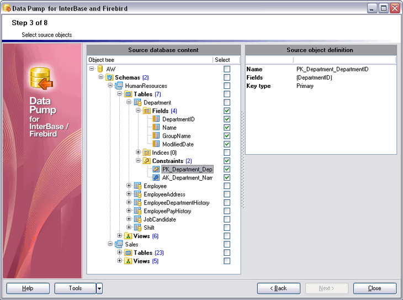The image size is (403, 300).
Task: Expand the Sales Tables node
Action: 120,252
